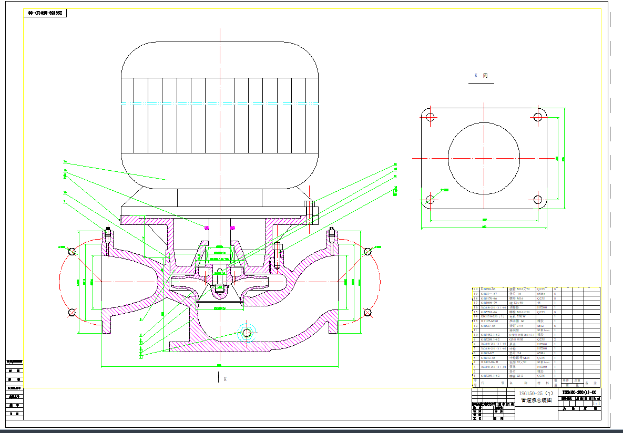The width and height of the screenshot is (623, 433).
Task: Click the 1:1 scale cell in title block
Action: point(596,403)
